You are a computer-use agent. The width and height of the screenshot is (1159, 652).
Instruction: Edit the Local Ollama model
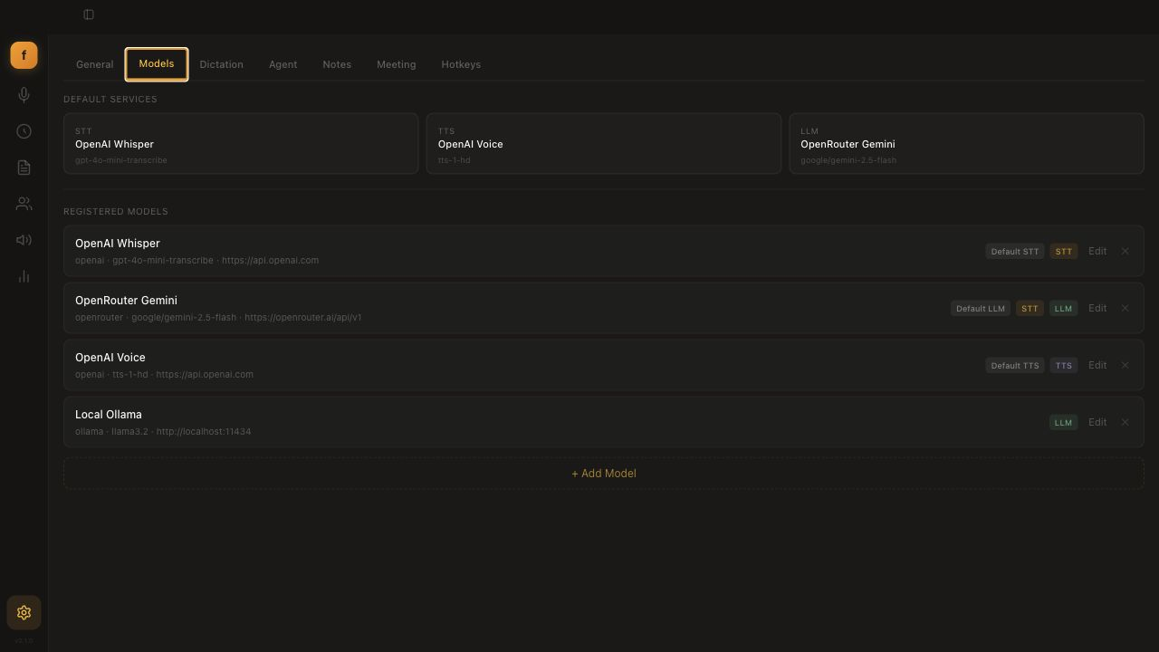coord(1097,422)
